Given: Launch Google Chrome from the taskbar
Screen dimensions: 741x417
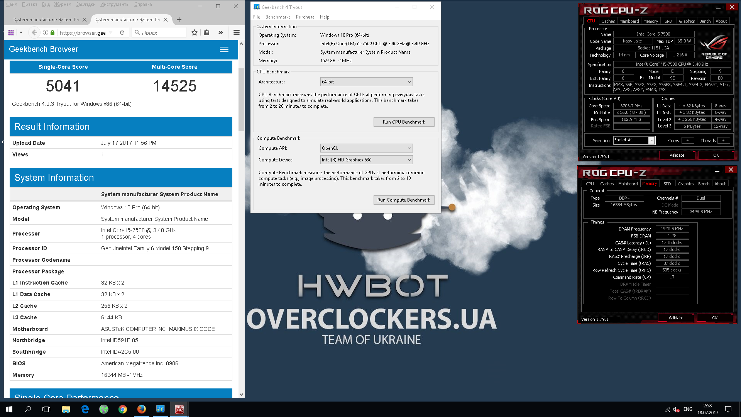Looking at the screenshot, I should click(123, 409).
